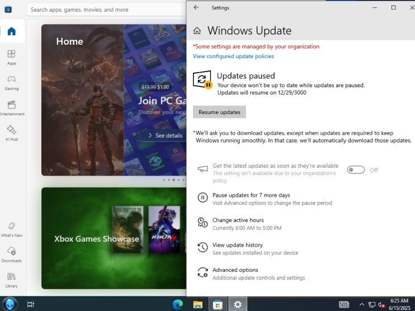
Task: Click Pause updates for 7 more days
Action: 251,195
